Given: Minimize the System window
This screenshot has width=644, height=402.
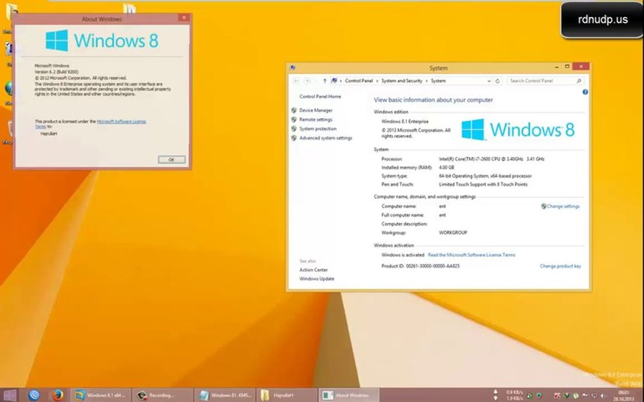Looking at the screenshot, I should (557, 67).
